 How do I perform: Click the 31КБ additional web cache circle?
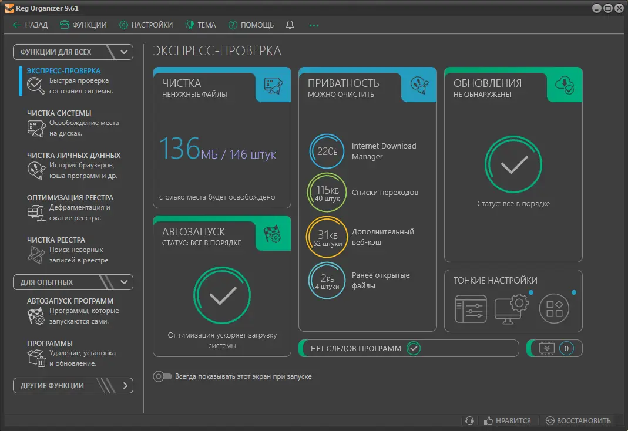[327, 237]
